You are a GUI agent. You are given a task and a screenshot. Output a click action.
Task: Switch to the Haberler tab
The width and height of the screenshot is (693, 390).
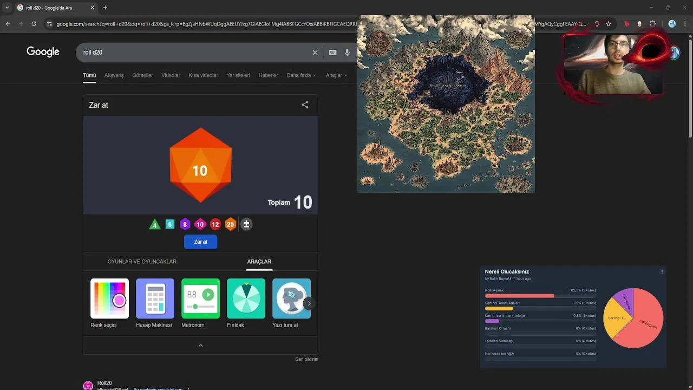(x=268, y=75)
